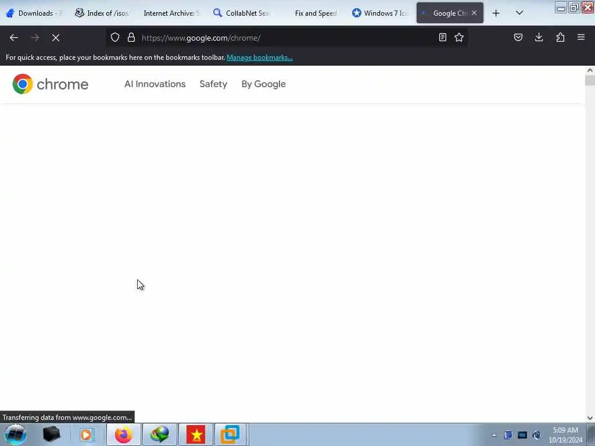Viewport: 595px width, 446px height.
Task: Click the Manage bookmarks link
Action: (260, 57)
